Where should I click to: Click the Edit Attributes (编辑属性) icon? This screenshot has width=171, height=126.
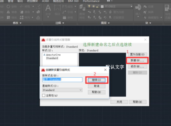pyautogui.click(x=145, y=17)
